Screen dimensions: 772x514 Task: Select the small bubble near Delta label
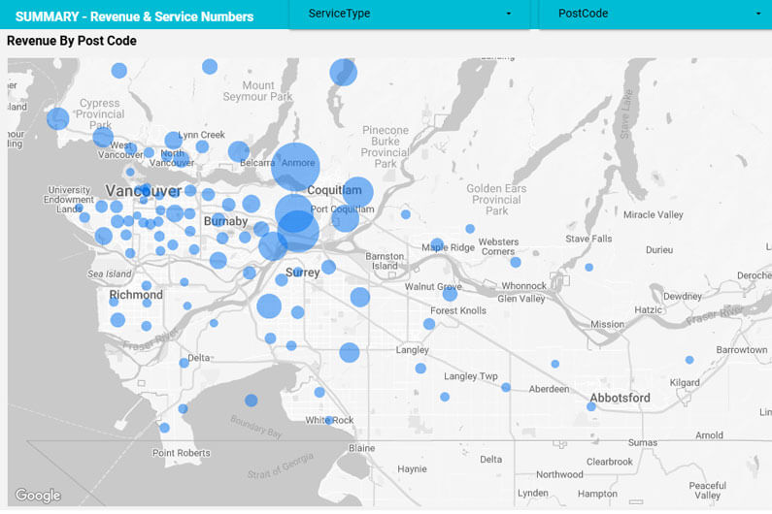[x=185, y=363]
